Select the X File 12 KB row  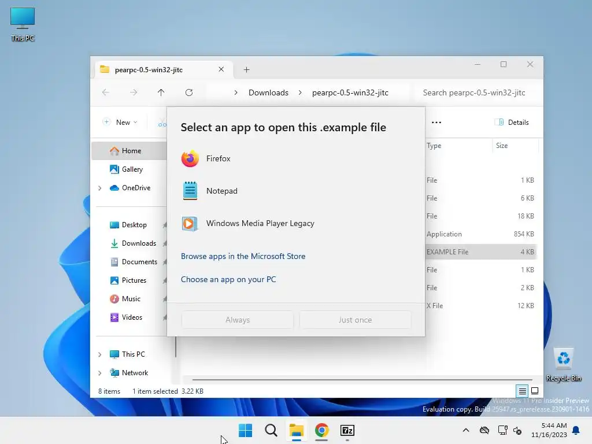[480, 306]
